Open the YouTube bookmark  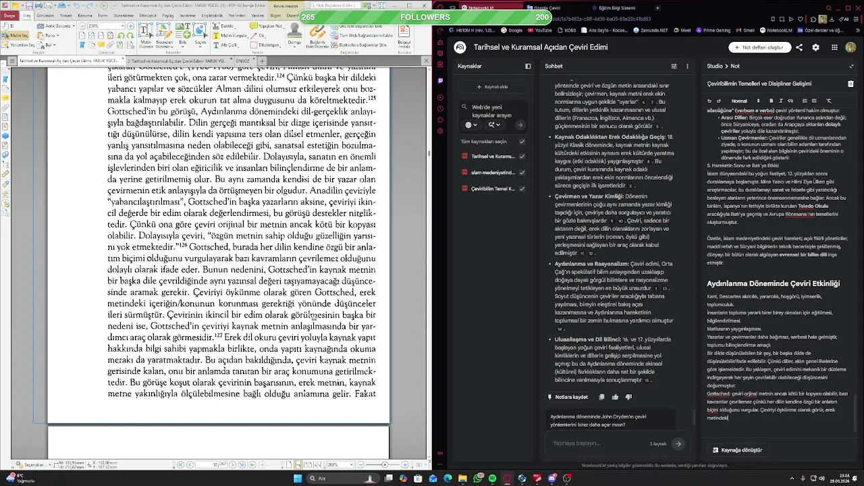(x=540, y=30)
